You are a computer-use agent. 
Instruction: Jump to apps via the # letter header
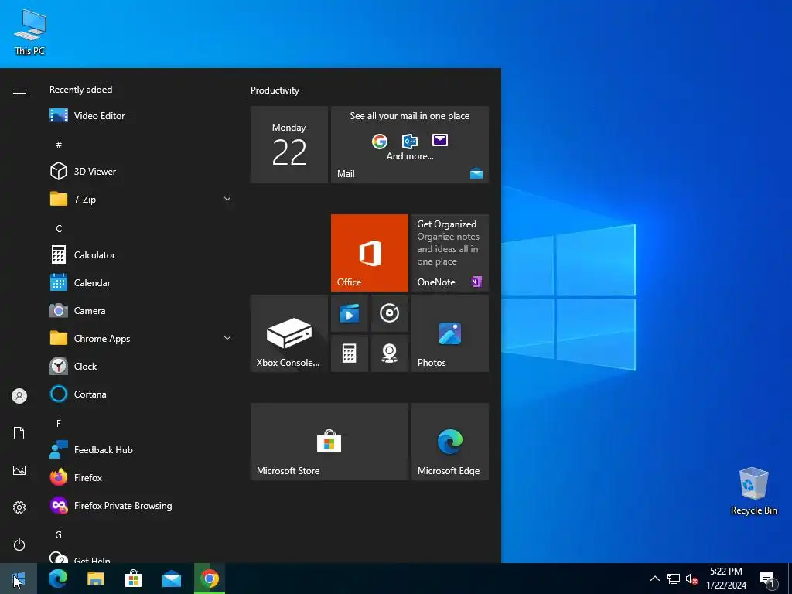59,145
